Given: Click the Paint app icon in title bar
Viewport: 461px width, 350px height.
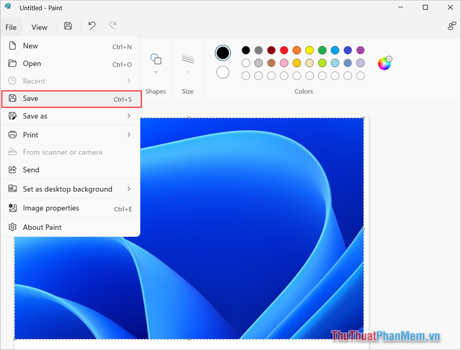Looking at the screenshot, I should click(x=8, y=6).
